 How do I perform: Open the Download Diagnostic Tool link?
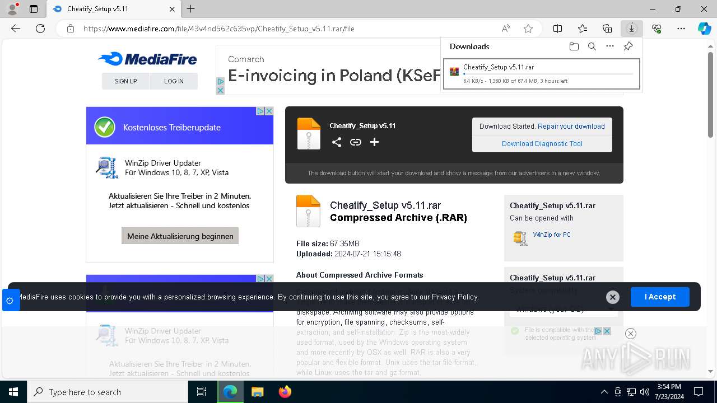(x=542, y=144)
